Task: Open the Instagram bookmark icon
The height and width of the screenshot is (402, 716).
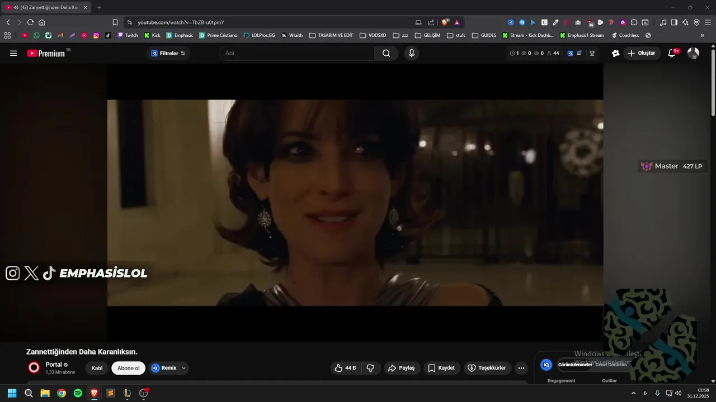Action: [x=96, y=35]
